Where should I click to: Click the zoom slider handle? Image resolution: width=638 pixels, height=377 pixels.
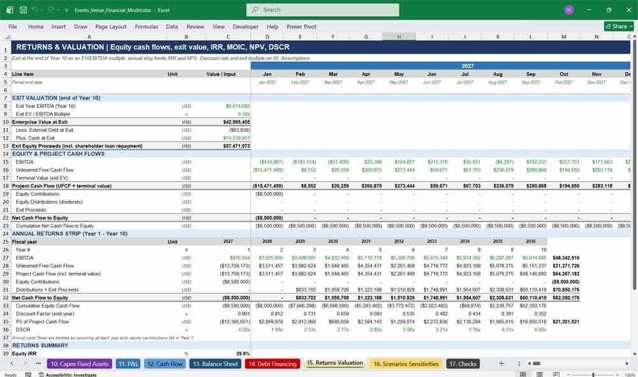pos(593,374)
